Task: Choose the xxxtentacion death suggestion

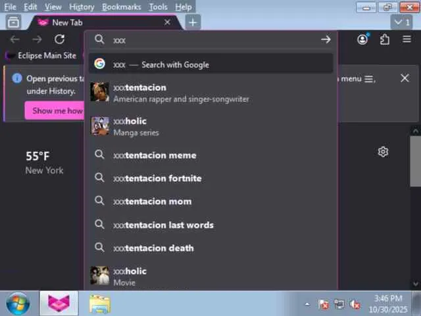Action: pyautogui.click(x=211, y=248)
